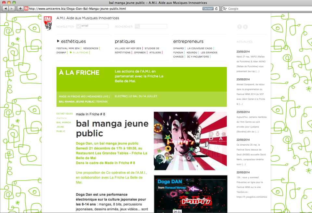The image size is (312, 213).
Task: Open the news item "Aujourd'hui, certains membres"
Action: [252, 124]
